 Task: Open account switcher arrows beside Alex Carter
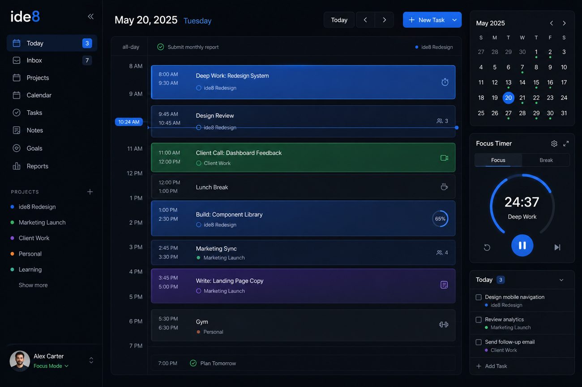[91, 360]
